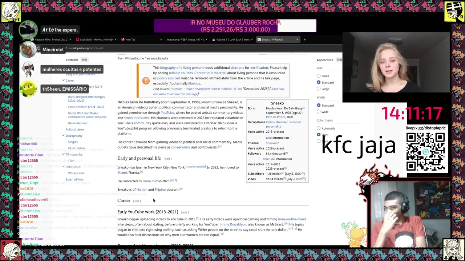Image resolution: width=465 pixels, height=261 pixels.
Task: Select Standard text size radio button
Action: [319, 82]
